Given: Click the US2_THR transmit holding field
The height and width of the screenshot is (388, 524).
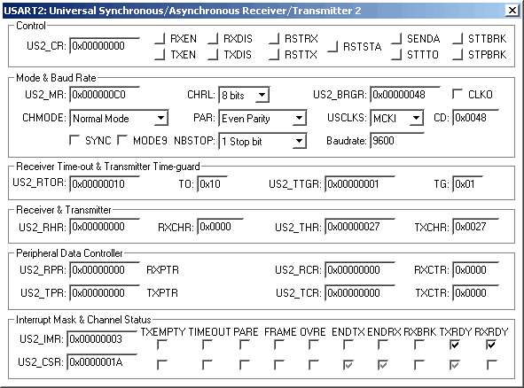Looking at the screenshot, I should click(360, 227).
